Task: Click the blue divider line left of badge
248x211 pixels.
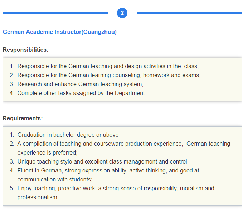Action: [x=55, y=14]
